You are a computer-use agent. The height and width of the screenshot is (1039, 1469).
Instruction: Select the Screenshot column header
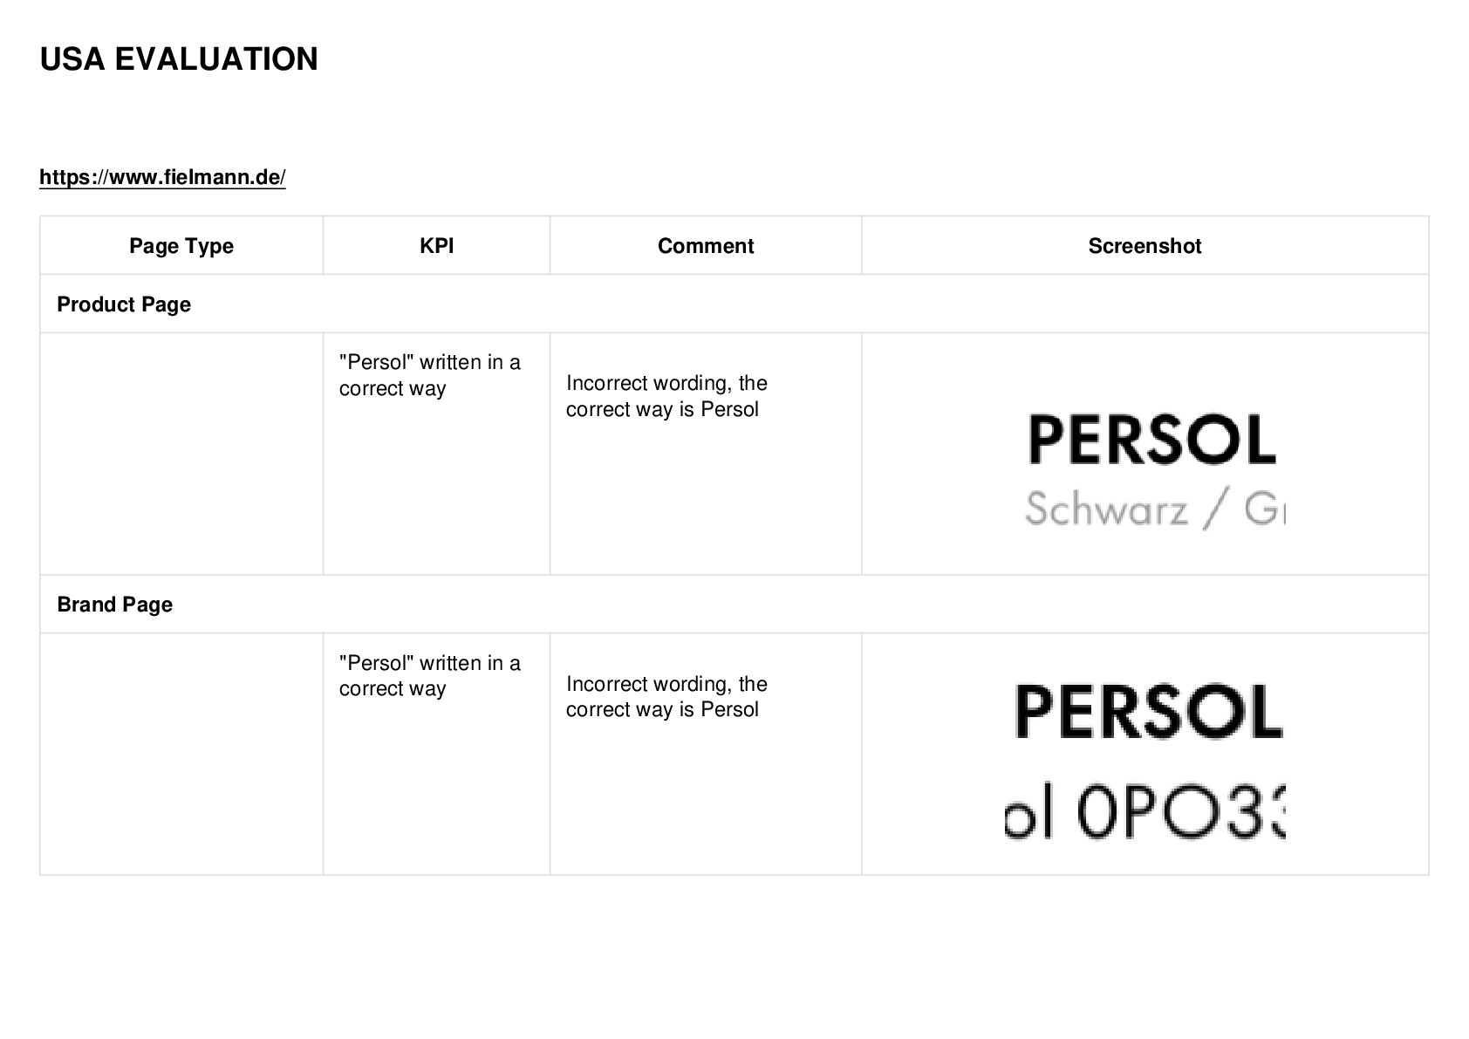click(1144, 246)
